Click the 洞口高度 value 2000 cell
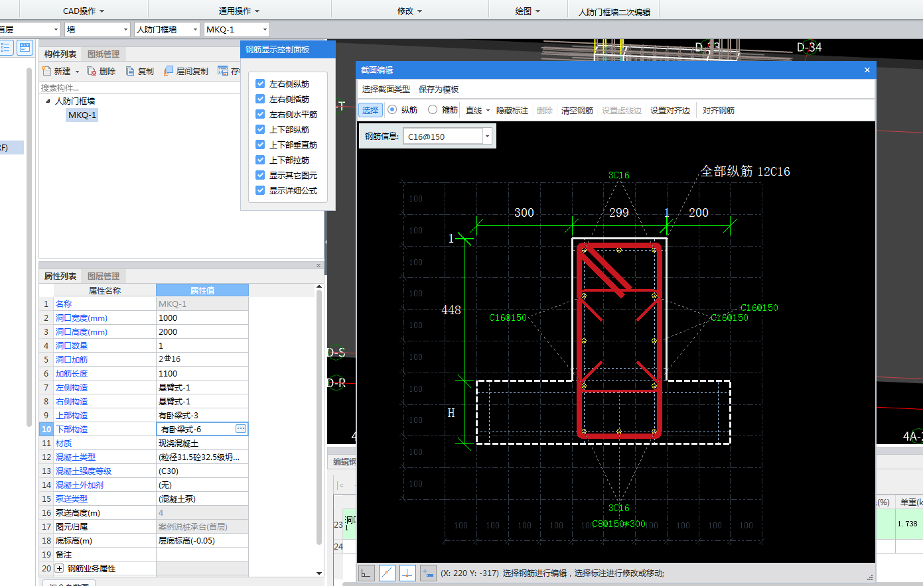Screen dimensions: 923x586 click(202, 332)
